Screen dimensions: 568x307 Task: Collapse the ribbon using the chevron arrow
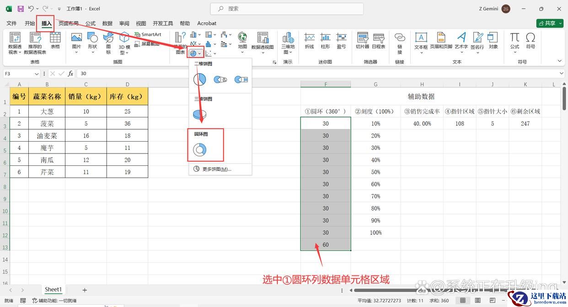[559, 61]
